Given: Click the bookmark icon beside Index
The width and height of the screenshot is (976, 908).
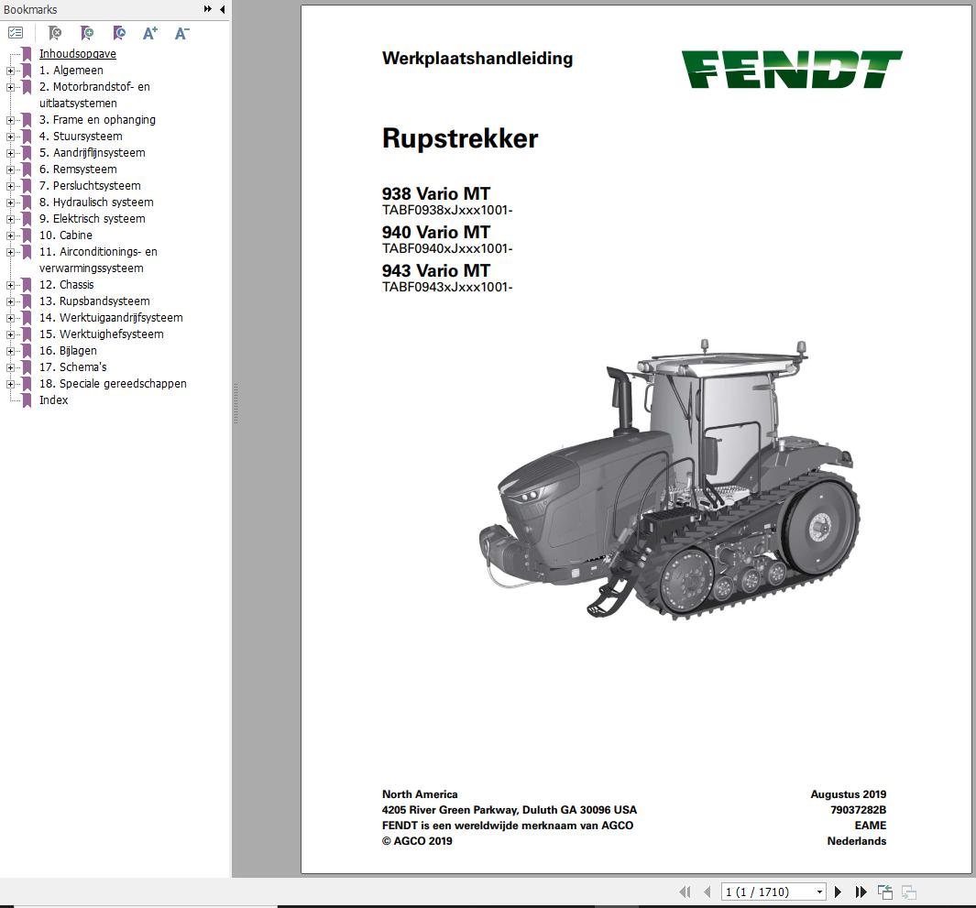Looking at the screenshot, I should [x=27, y=400].
